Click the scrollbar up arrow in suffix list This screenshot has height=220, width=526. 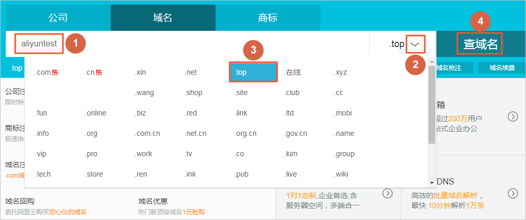[x=432, y=62]
